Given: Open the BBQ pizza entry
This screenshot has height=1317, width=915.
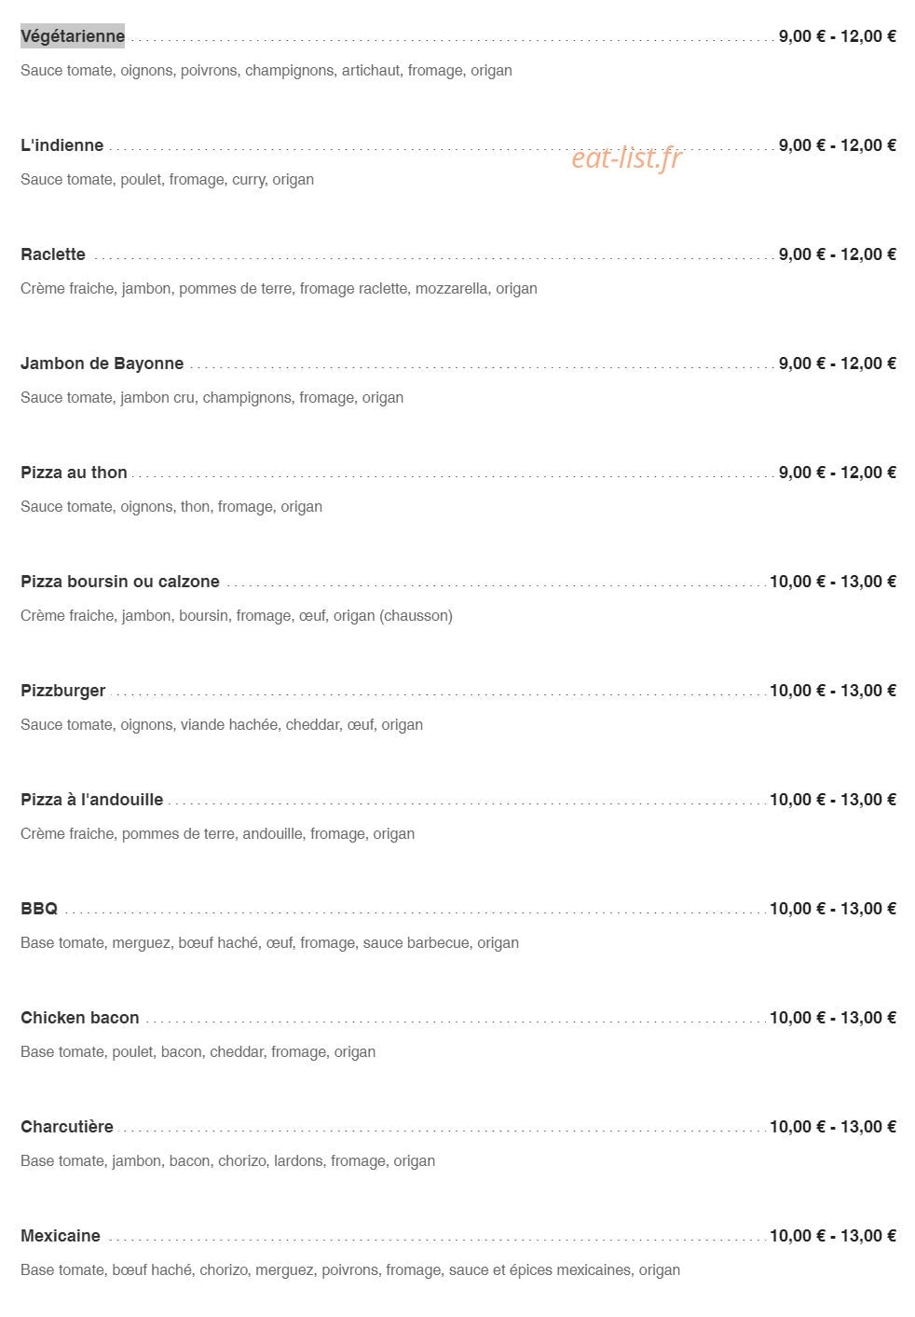Looking at the screenshot, I should [39, 909].
